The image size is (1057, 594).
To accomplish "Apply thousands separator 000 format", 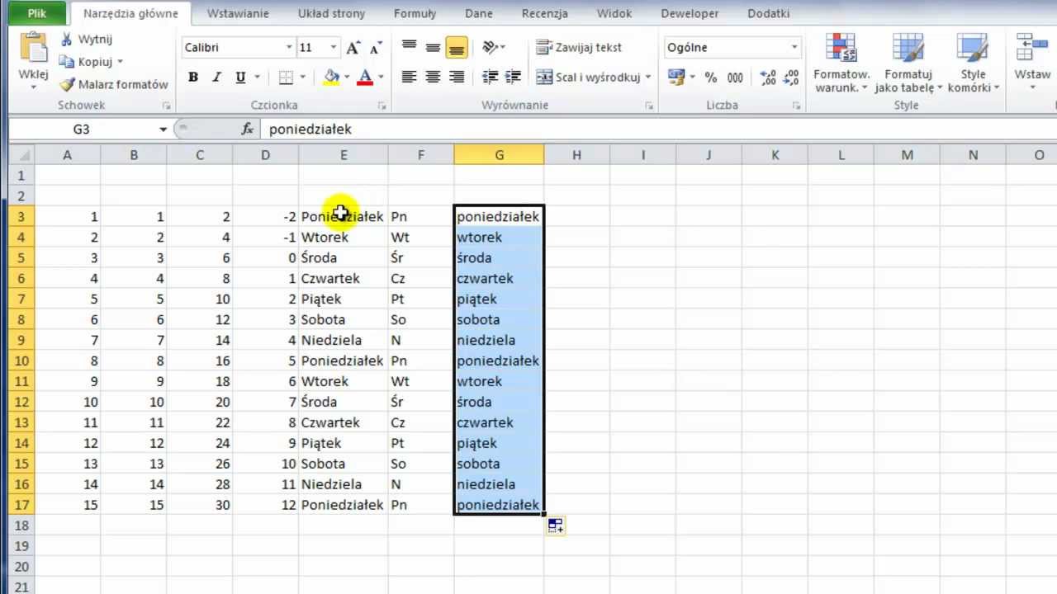I will tap(735, 77).
